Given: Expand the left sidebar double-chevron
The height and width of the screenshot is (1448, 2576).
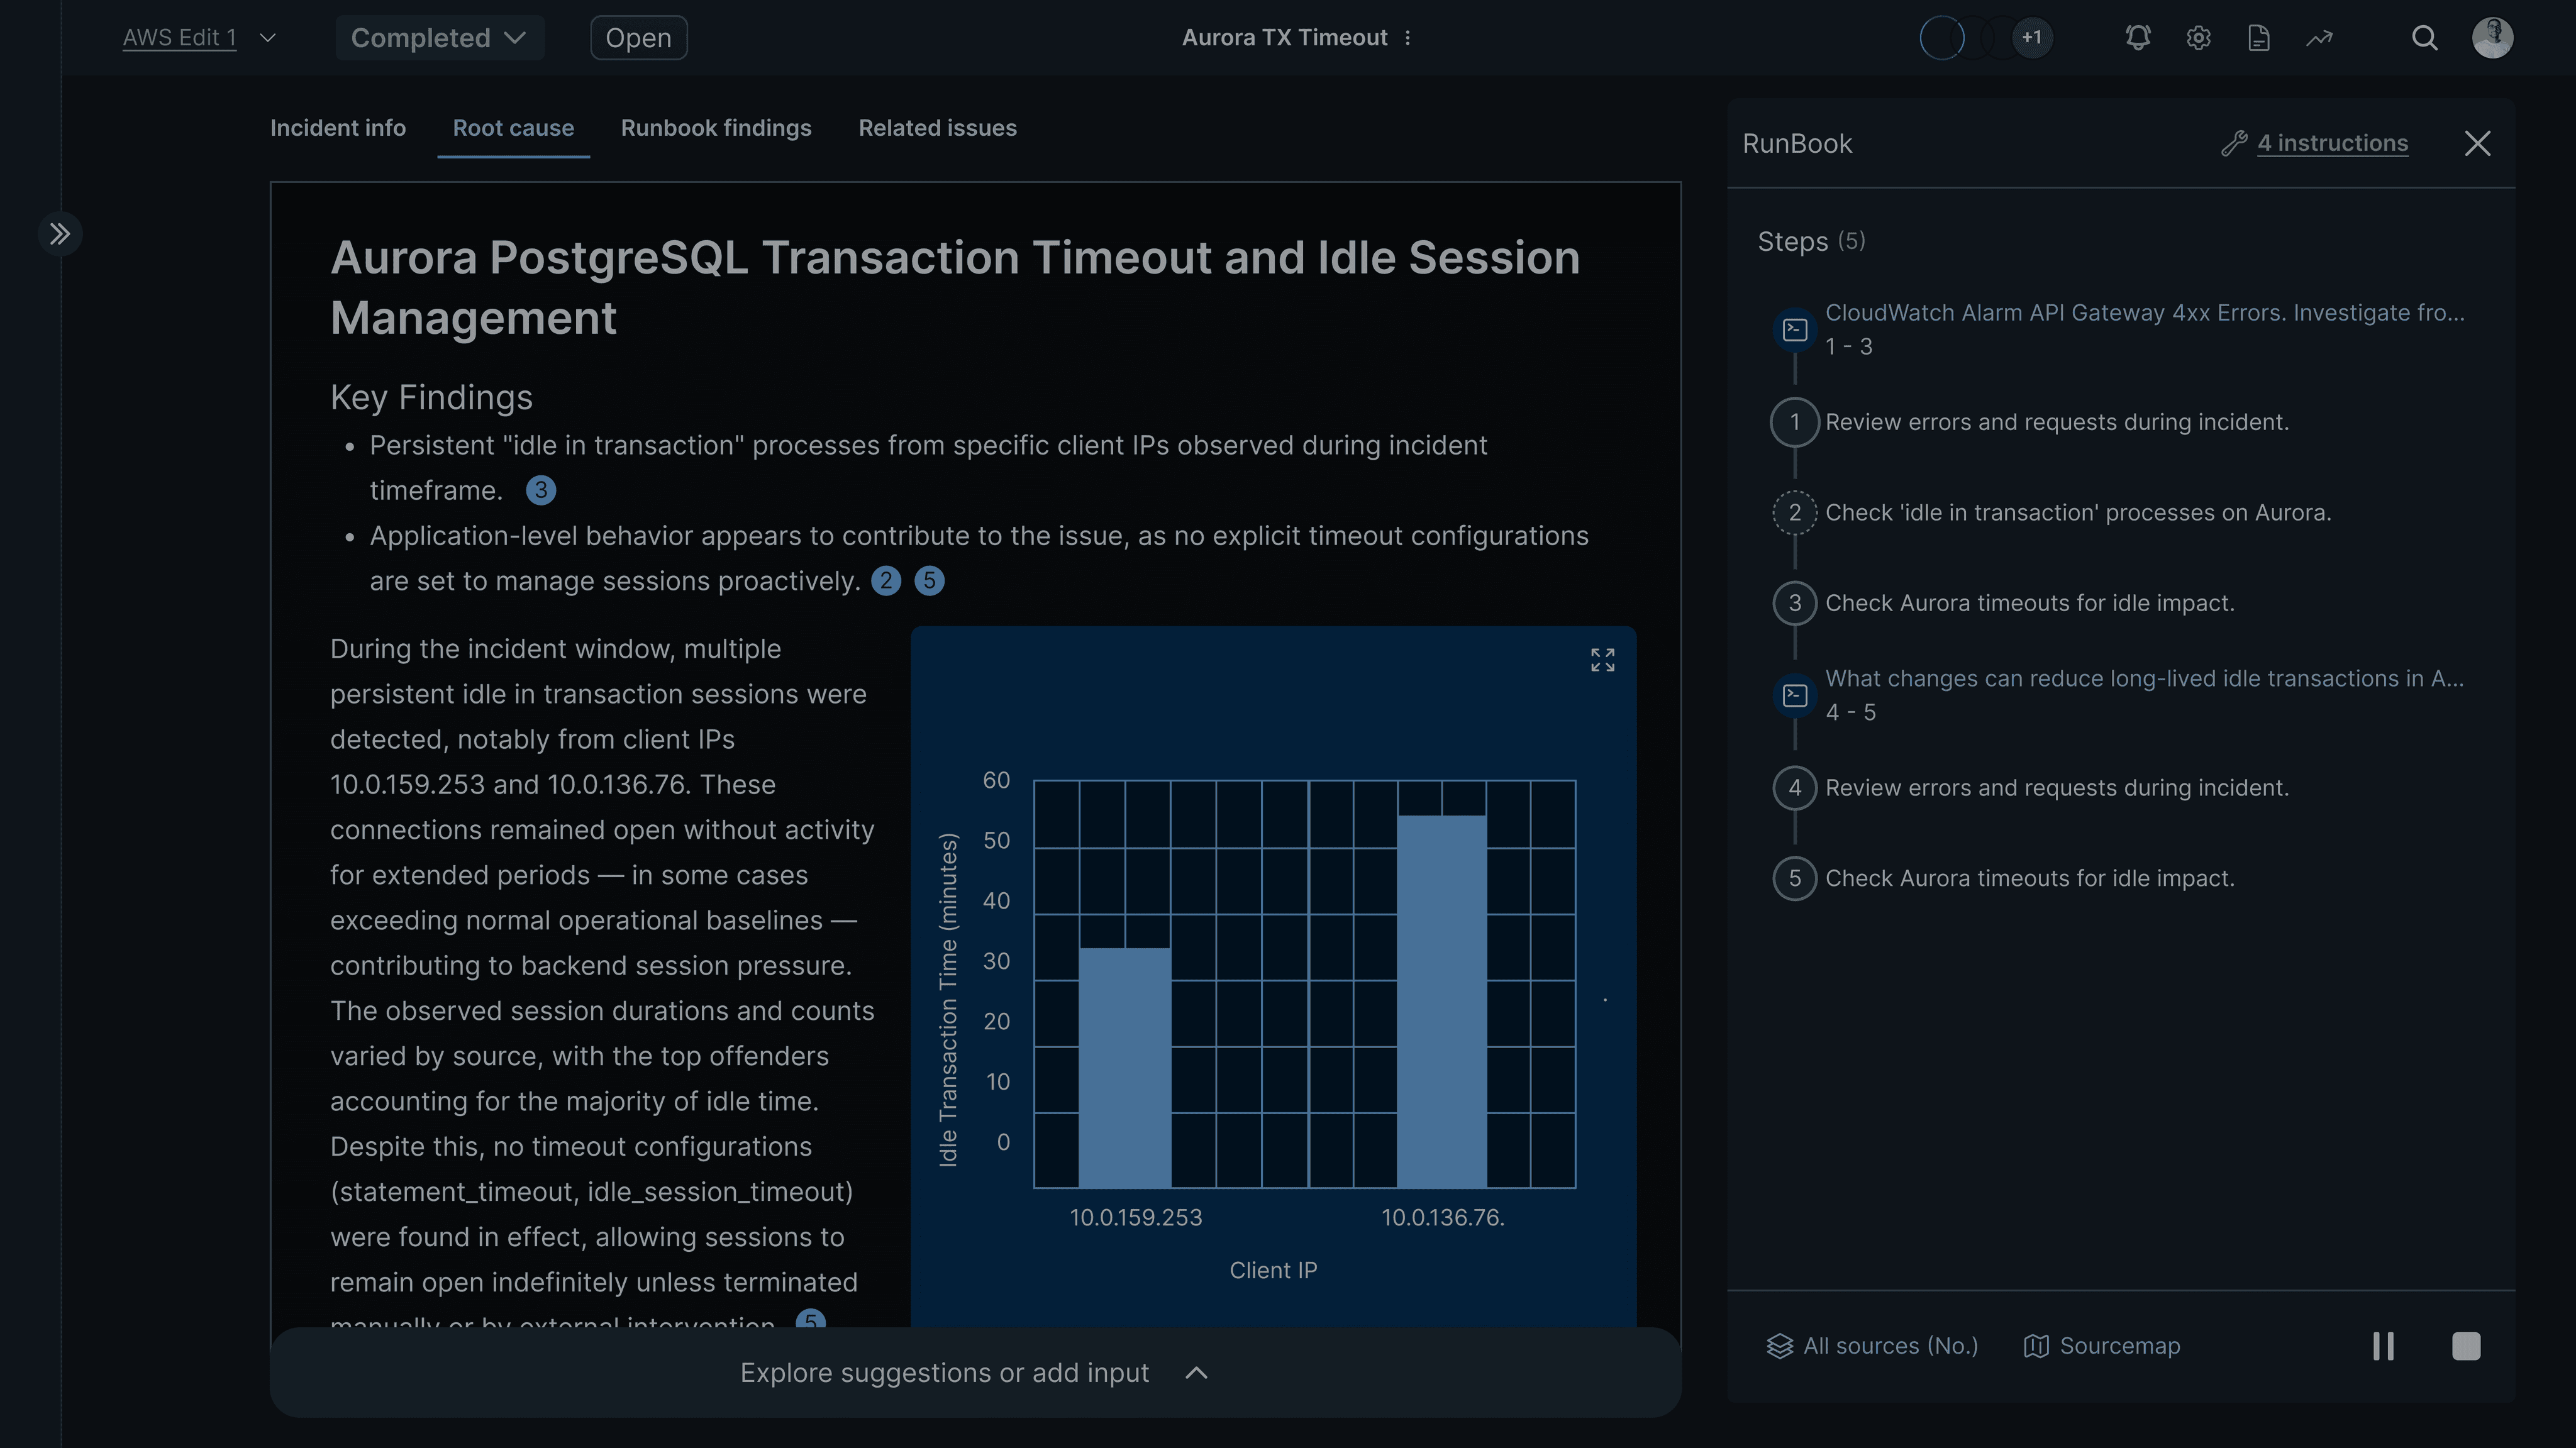Looking at the screenshot, I should [60, 234].
